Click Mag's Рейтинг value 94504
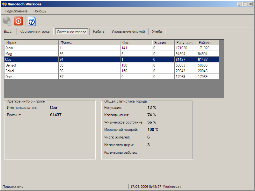 (208, 54)
